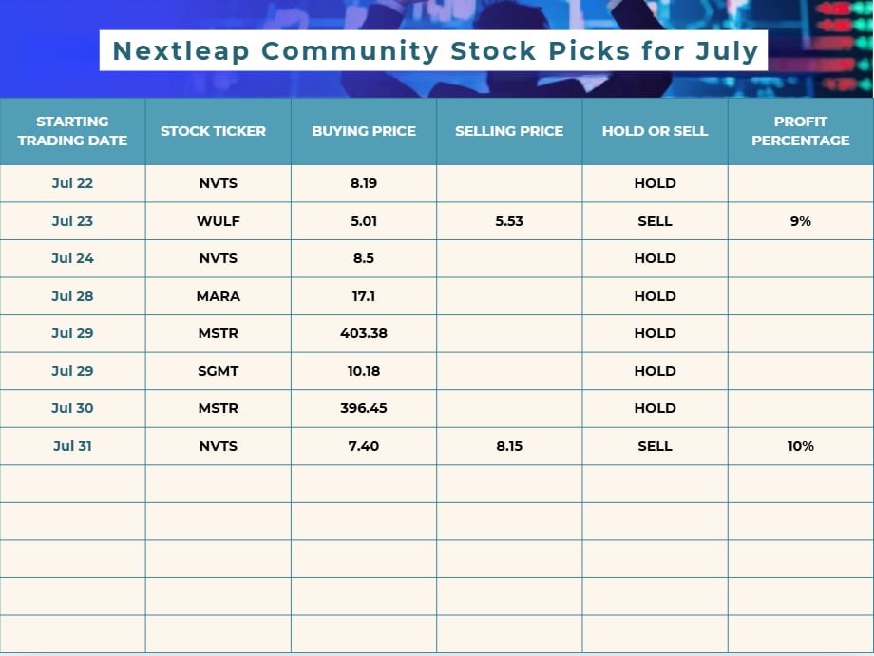Viewport: 874px width, 656px height.
Task: Click the 17.1 buying price cell
Action: [x=364, y=296]
